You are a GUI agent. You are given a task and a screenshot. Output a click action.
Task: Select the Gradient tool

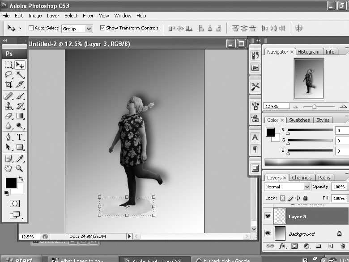pyautogui.click(x=20, y=116)
